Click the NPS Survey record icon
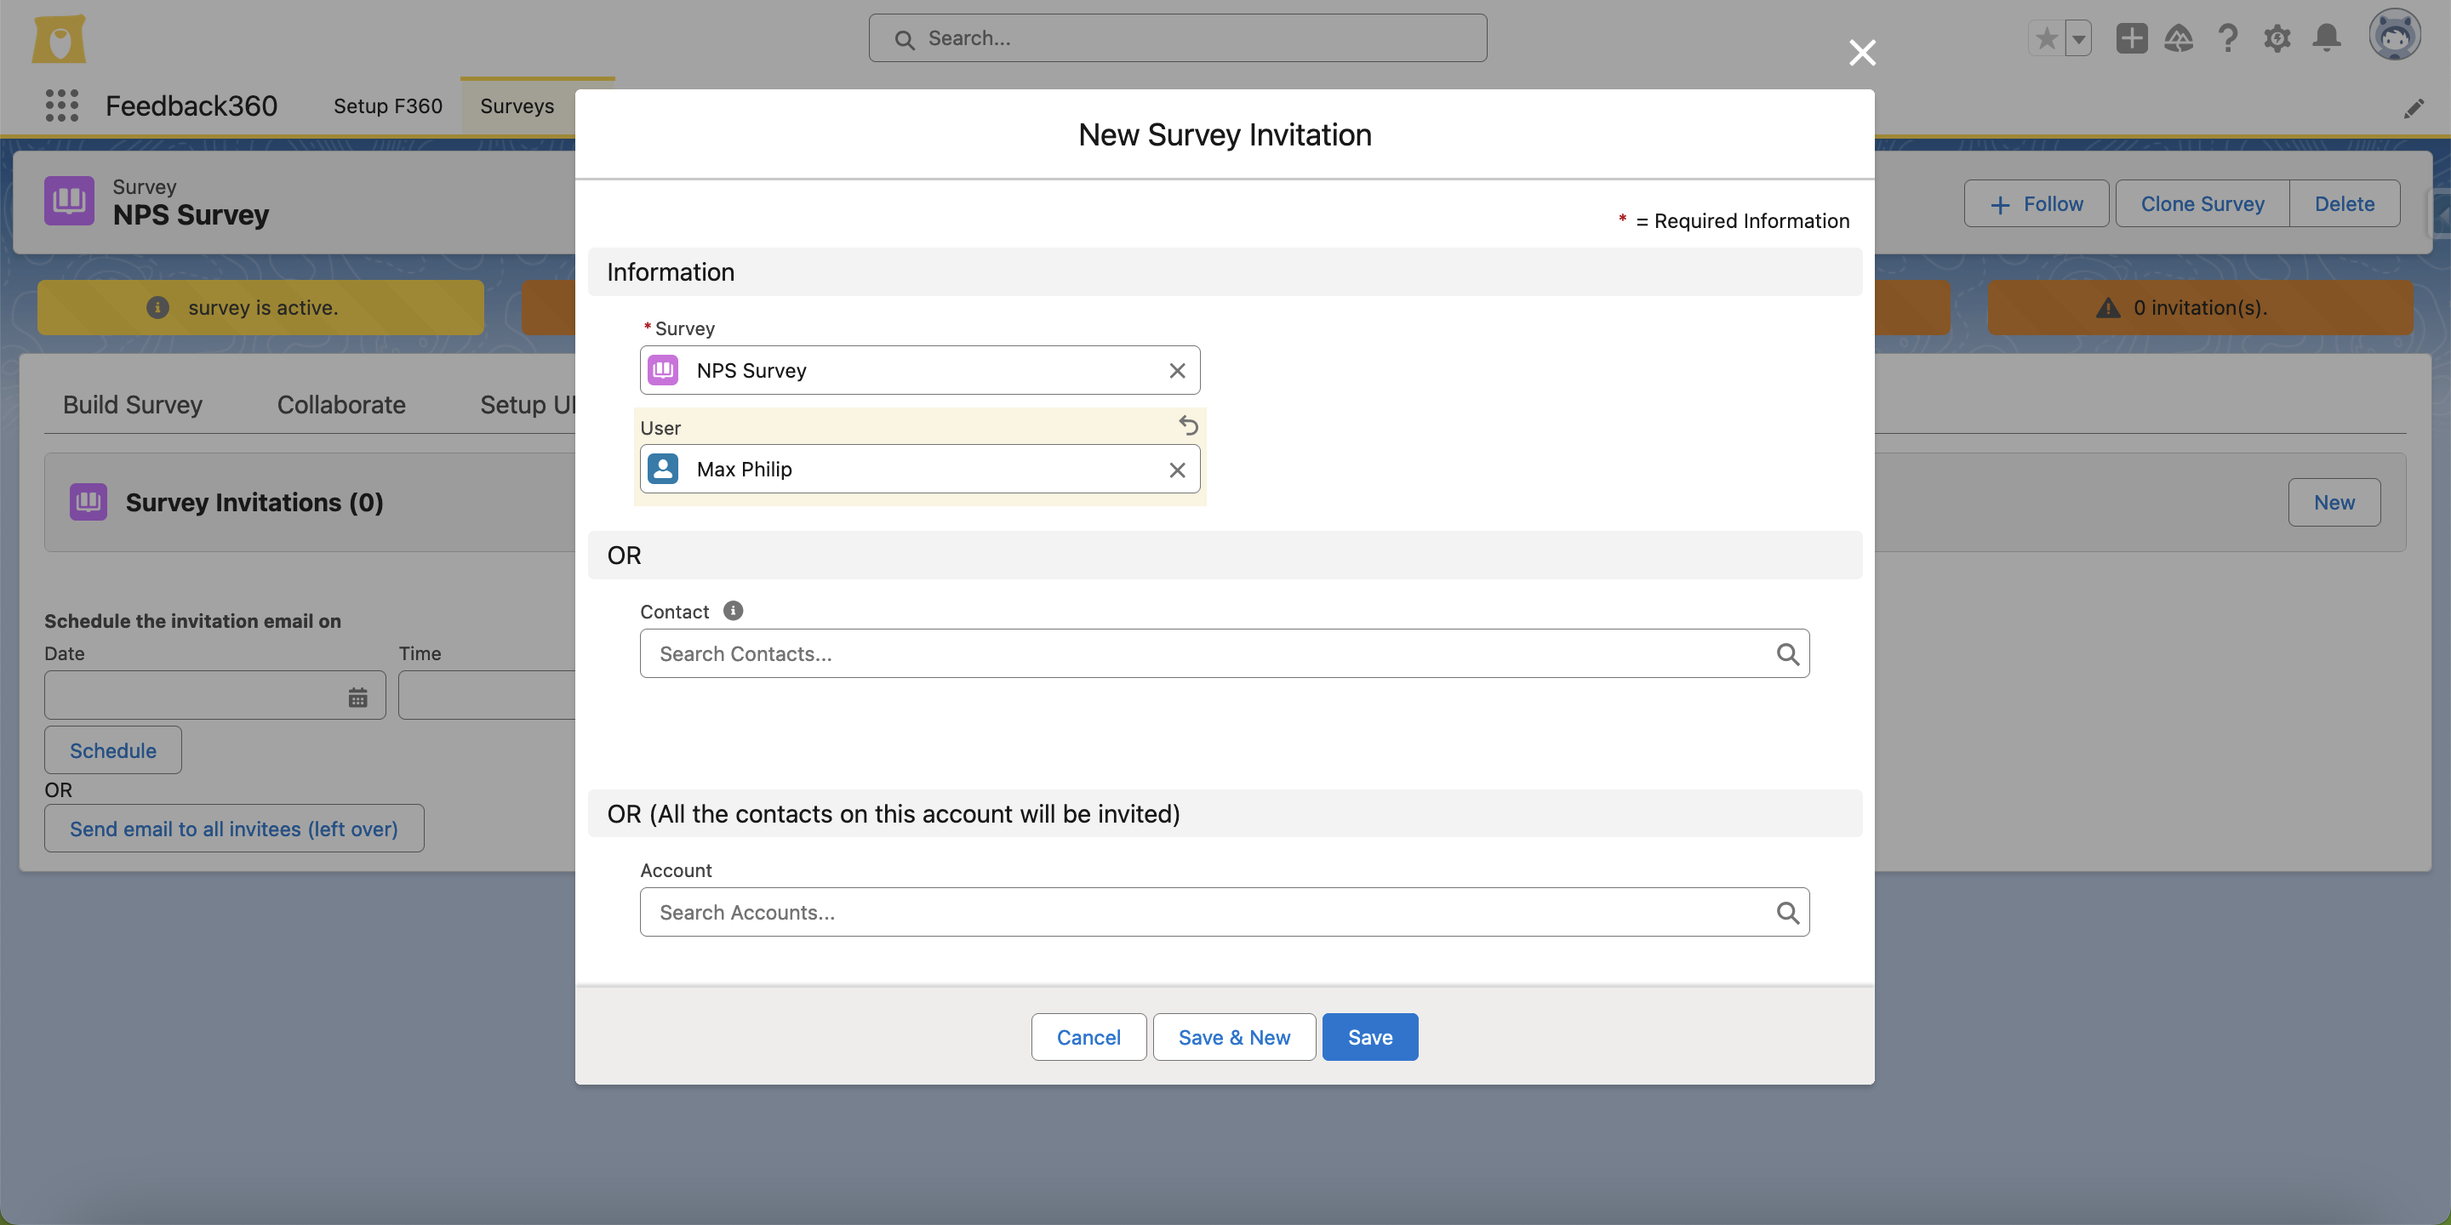 [x=70, y=201]
